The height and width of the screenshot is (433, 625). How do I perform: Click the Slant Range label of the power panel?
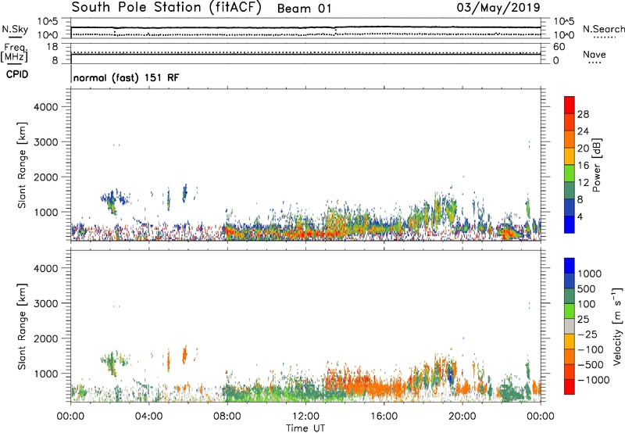(x=22, y=165)
